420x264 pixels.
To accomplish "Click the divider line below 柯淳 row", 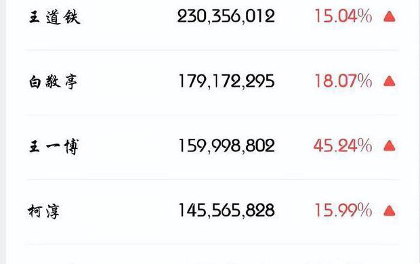I will (212, 244).
